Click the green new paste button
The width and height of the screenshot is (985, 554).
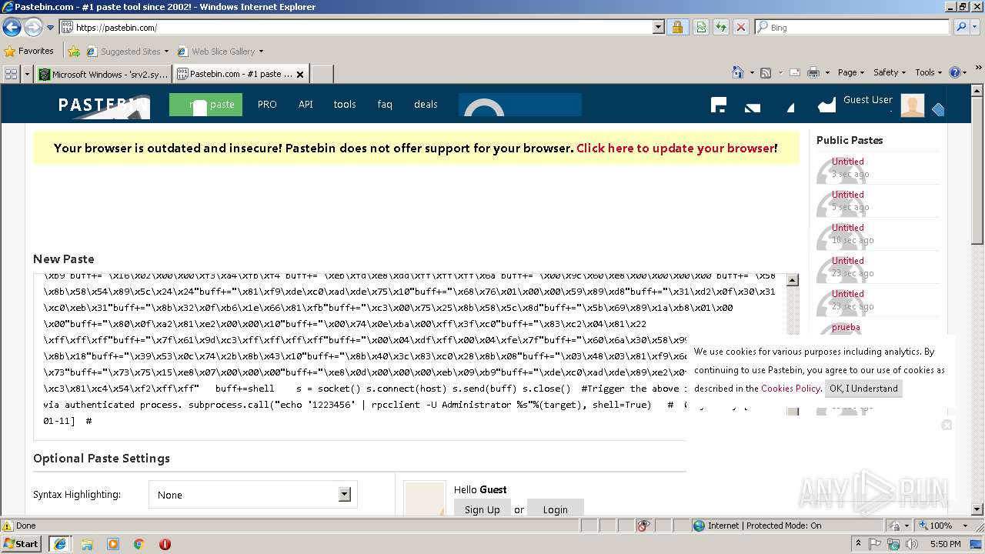click(205, 105)
